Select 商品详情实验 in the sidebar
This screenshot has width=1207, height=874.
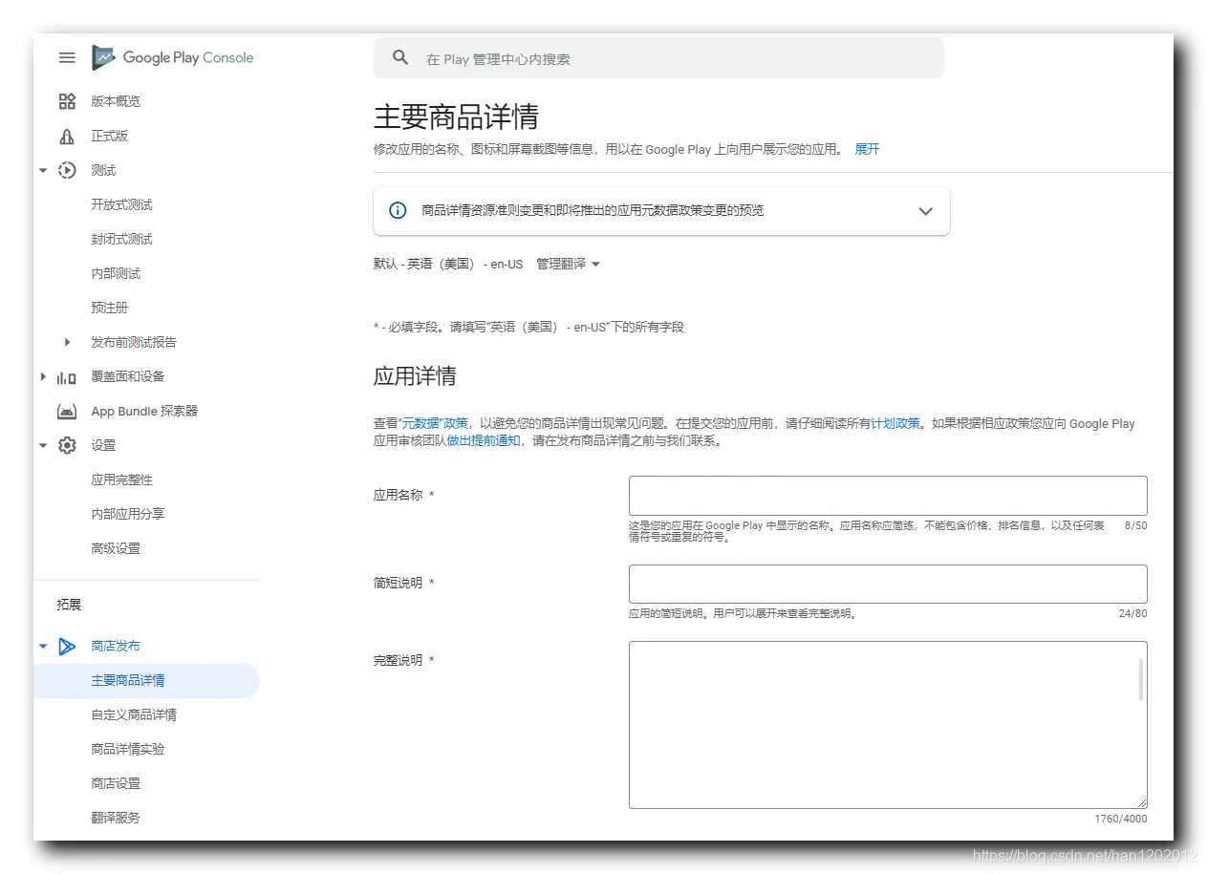coord(128,749)
